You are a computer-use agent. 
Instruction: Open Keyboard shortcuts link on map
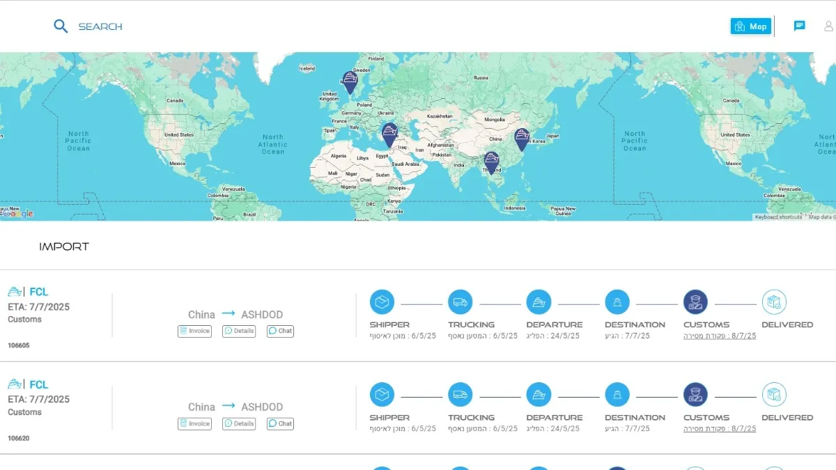click(779, 217)
